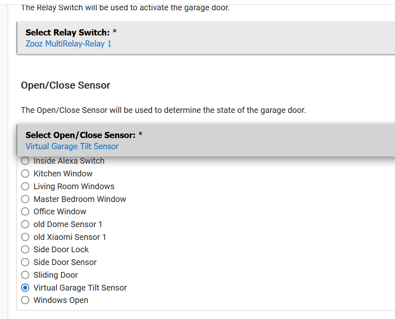Click the Sliding Door label text
This screenshot has width=395, height=319.
pos(56,275)
